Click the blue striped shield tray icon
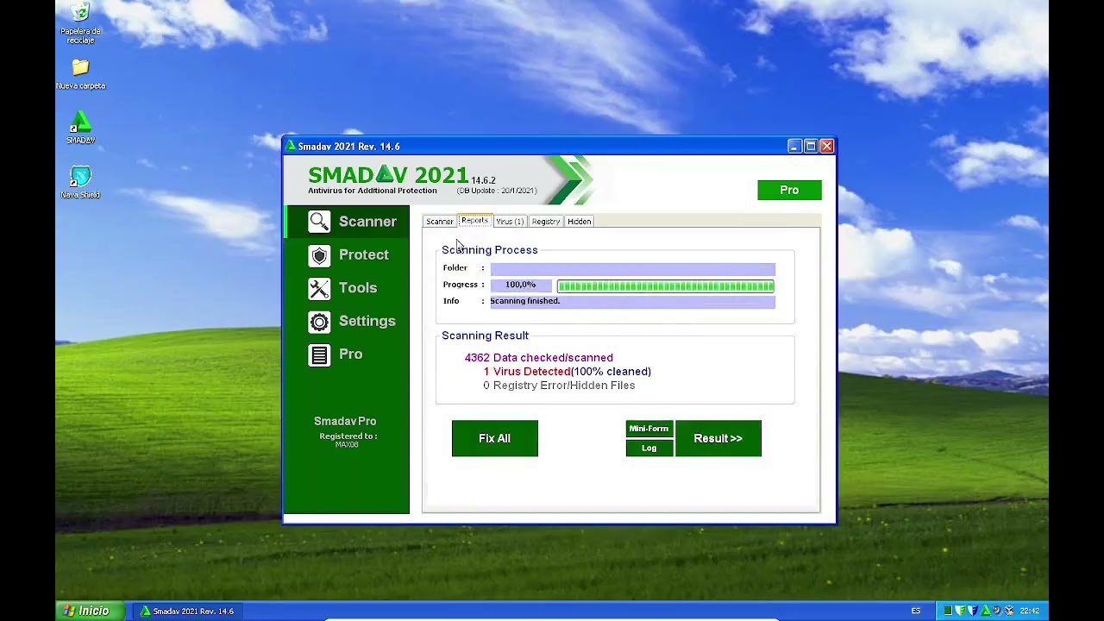 (x=973, y=611)
